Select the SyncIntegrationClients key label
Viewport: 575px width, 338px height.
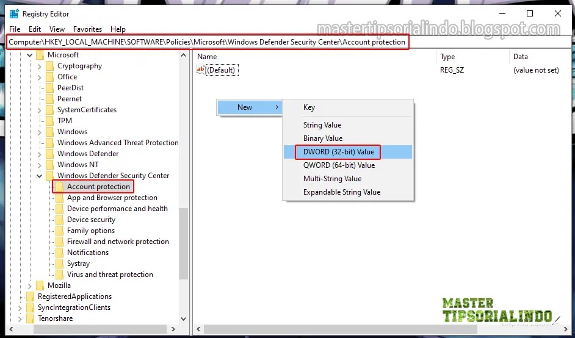point(74,307)
